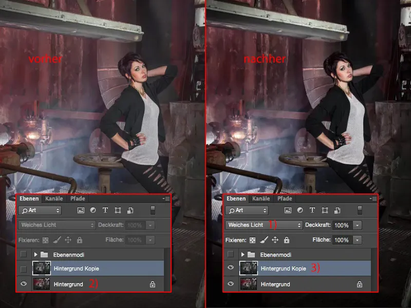Click lock image pixels brush icon, right panel
Viewport: 411px width, 308px height.
(264, 240)
